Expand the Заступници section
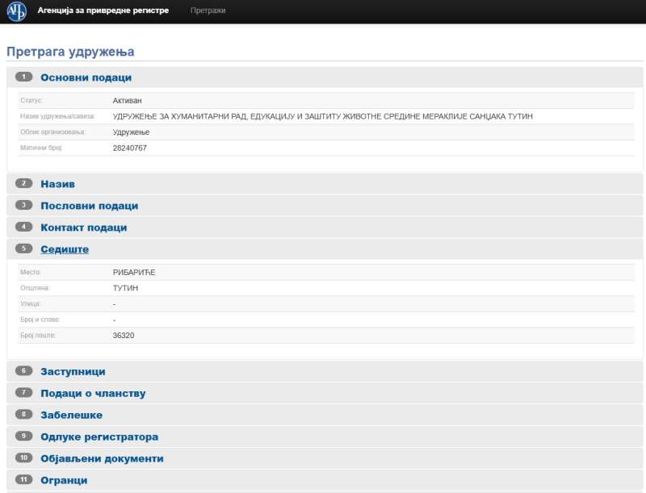Image resolution: width=646 pixels, height=493 pixels. click(73, 371)
